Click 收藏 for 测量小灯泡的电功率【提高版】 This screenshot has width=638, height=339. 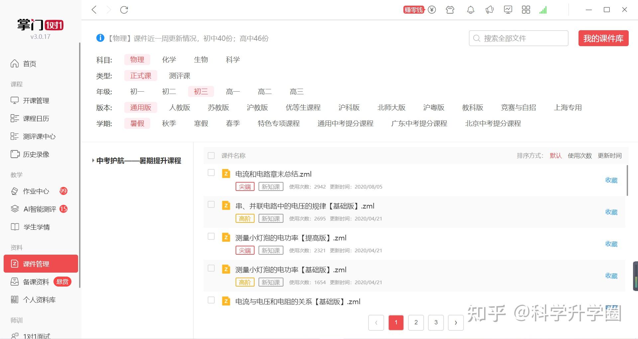tap(611, 244)
